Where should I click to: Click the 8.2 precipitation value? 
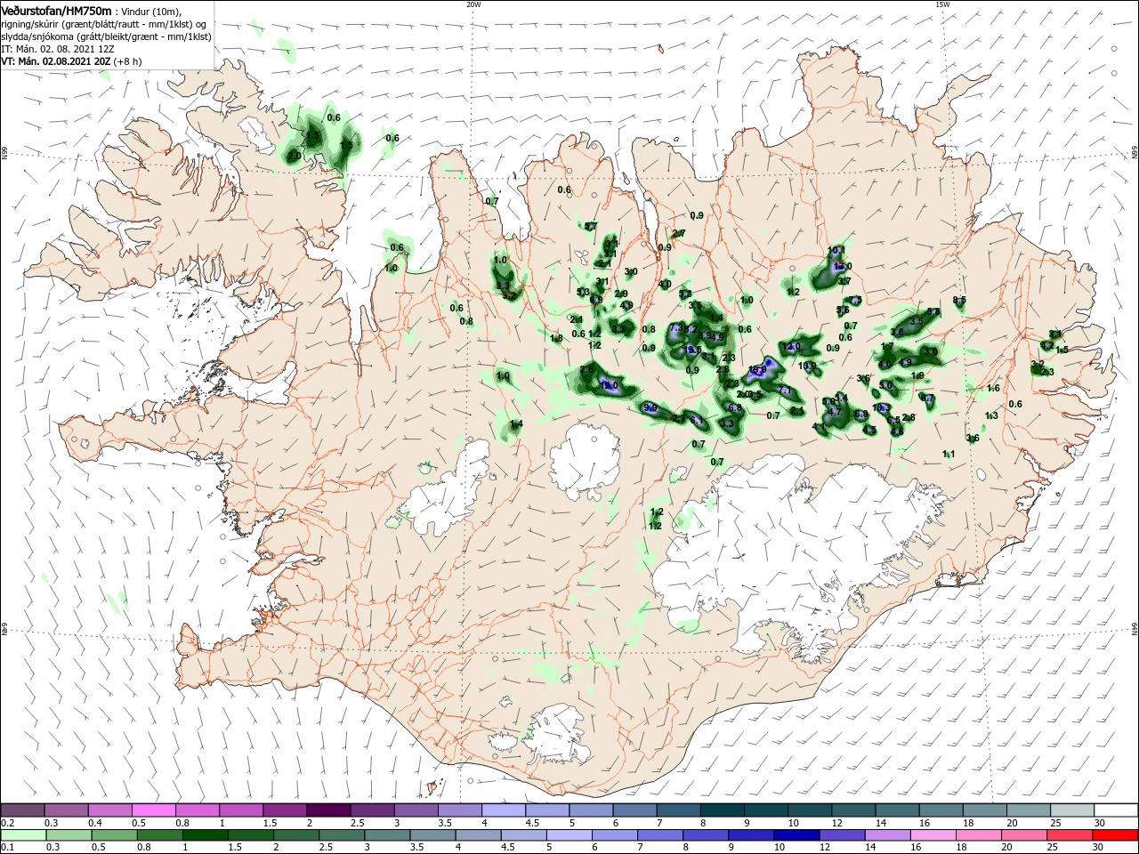[691, 329]
